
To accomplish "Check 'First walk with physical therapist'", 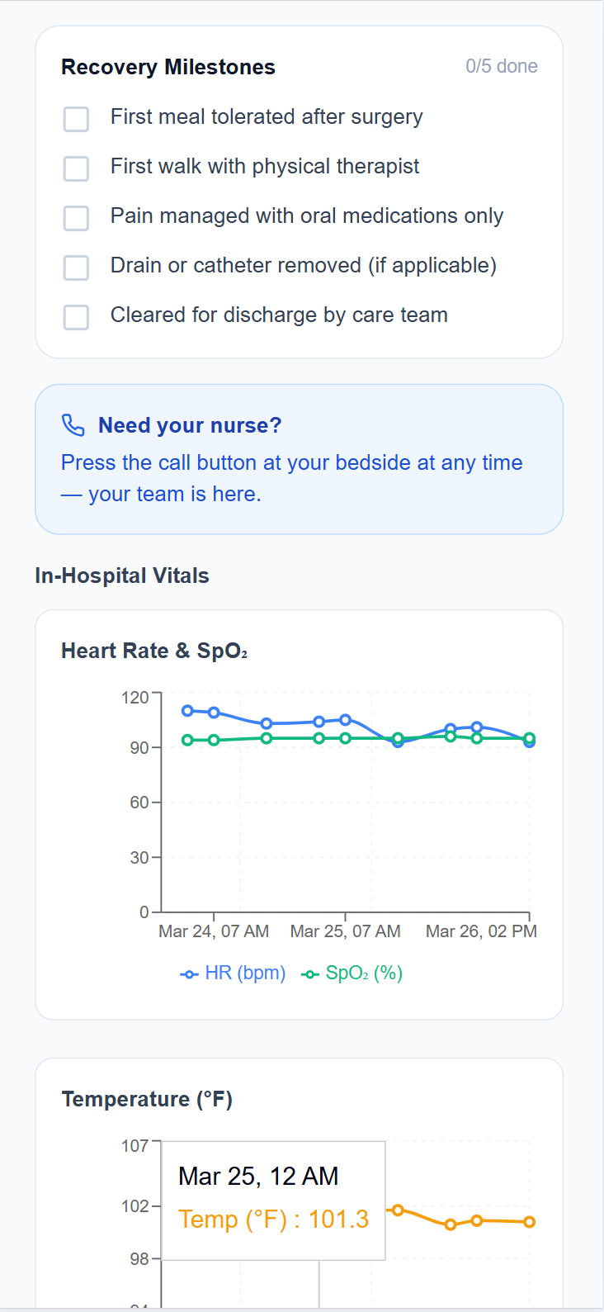I will pyautogui.click(x=76, y=168).
